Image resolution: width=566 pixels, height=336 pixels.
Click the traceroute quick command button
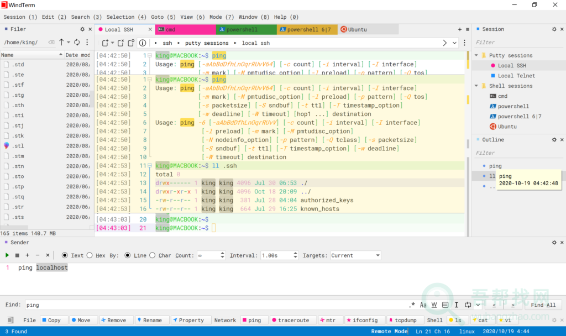point(292,320)
